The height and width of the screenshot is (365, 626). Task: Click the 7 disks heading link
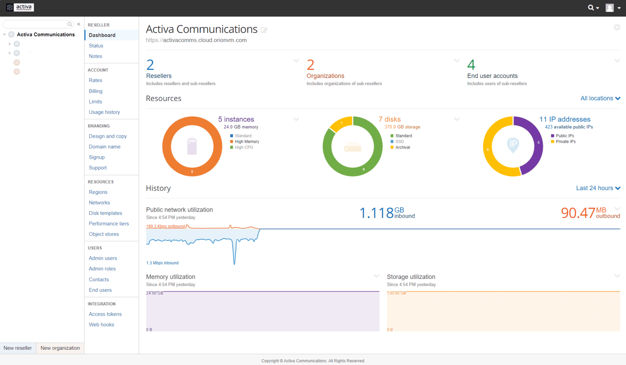click(x=390, y=119)
